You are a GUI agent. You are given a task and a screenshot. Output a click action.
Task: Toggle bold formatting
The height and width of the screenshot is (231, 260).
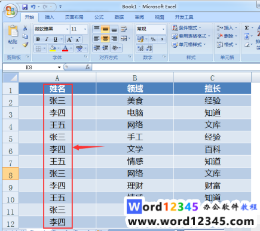pos(38,39)
